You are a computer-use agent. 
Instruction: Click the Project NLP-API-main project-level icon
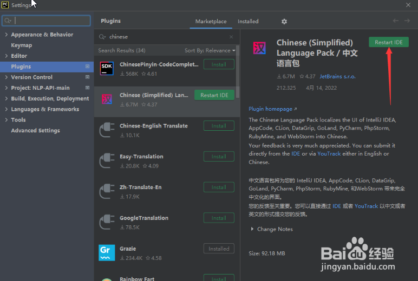pyautogui.click(x=87, y=88)
